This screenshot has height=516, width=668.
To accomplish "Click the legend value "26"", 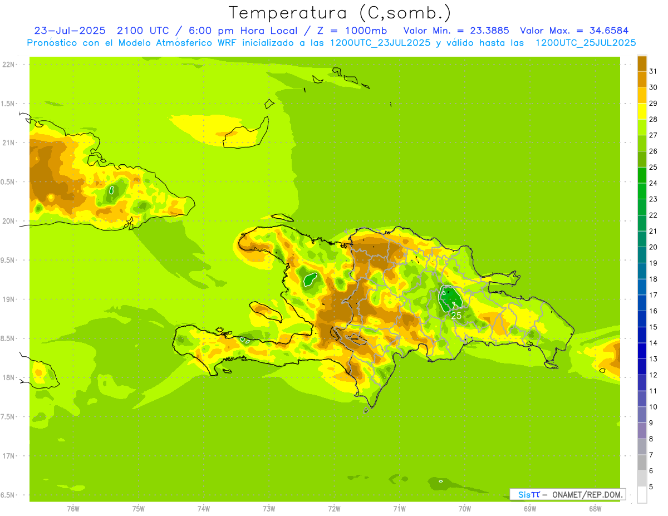I will click(654, 151).
